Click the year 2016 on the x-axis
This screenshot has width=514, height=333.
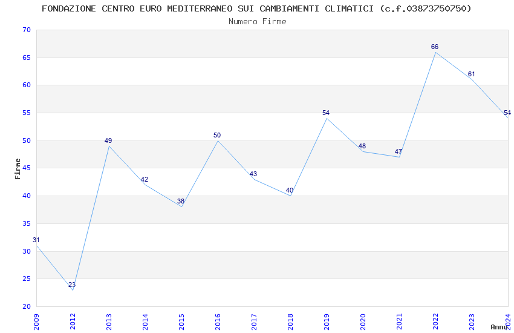click(218, 322)
